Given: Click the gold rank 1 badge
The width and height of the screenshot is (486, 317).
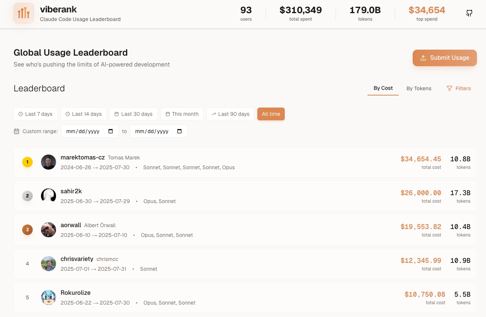Looking at the screenshot, I should (x=27, y=162).
